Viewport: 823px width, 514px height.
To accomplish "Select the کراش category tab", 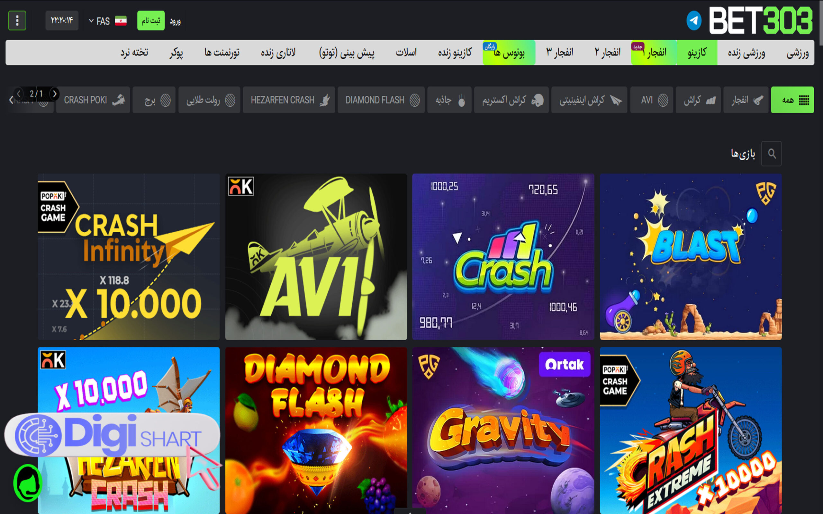I will pyautogui.click(x=698, y=100).
